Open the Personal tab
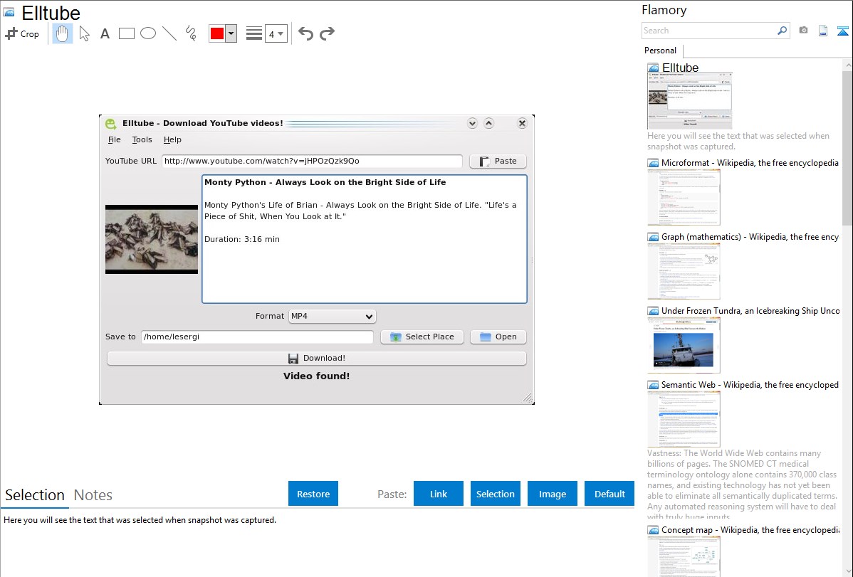Image resolution: width=853 pixels, height=577 pixels. [660, 51]
